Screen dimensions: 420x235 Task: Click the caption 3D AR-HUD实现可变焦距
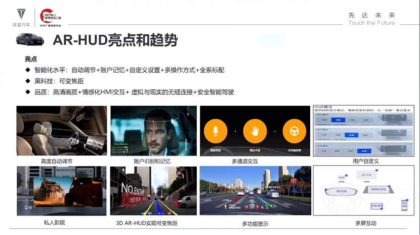[147, 223]
